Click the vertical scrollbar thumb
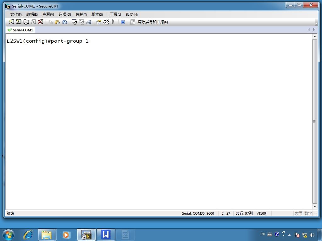The height and width of the screenshot is (241, 322). tap(314, 121)
